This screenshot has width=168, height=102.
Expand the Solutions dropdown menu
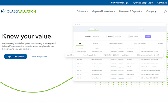click(83, 11)
